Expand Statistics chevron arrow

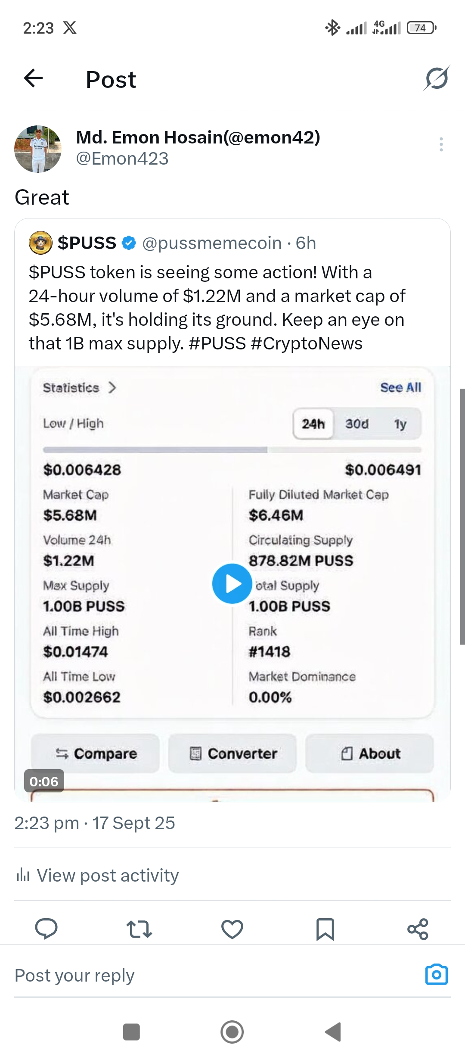pos(112,387)
